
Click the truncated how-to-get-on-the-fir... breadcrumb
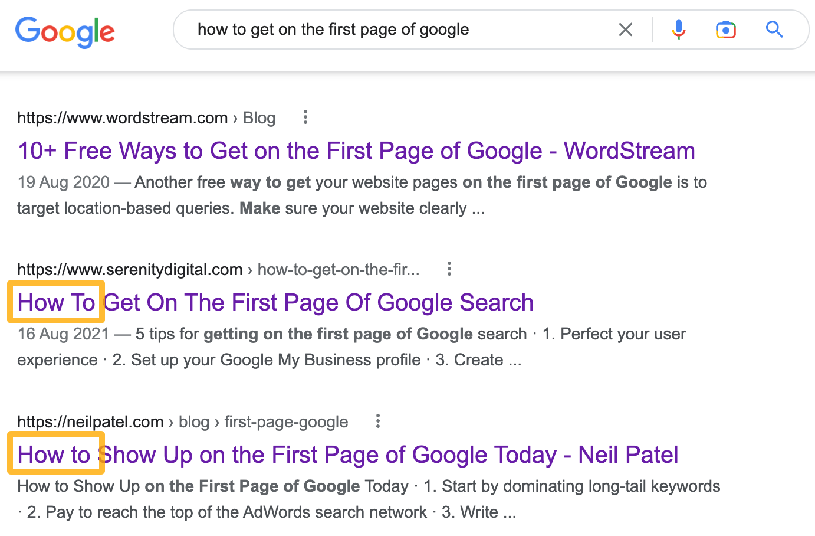coord(339,269)
